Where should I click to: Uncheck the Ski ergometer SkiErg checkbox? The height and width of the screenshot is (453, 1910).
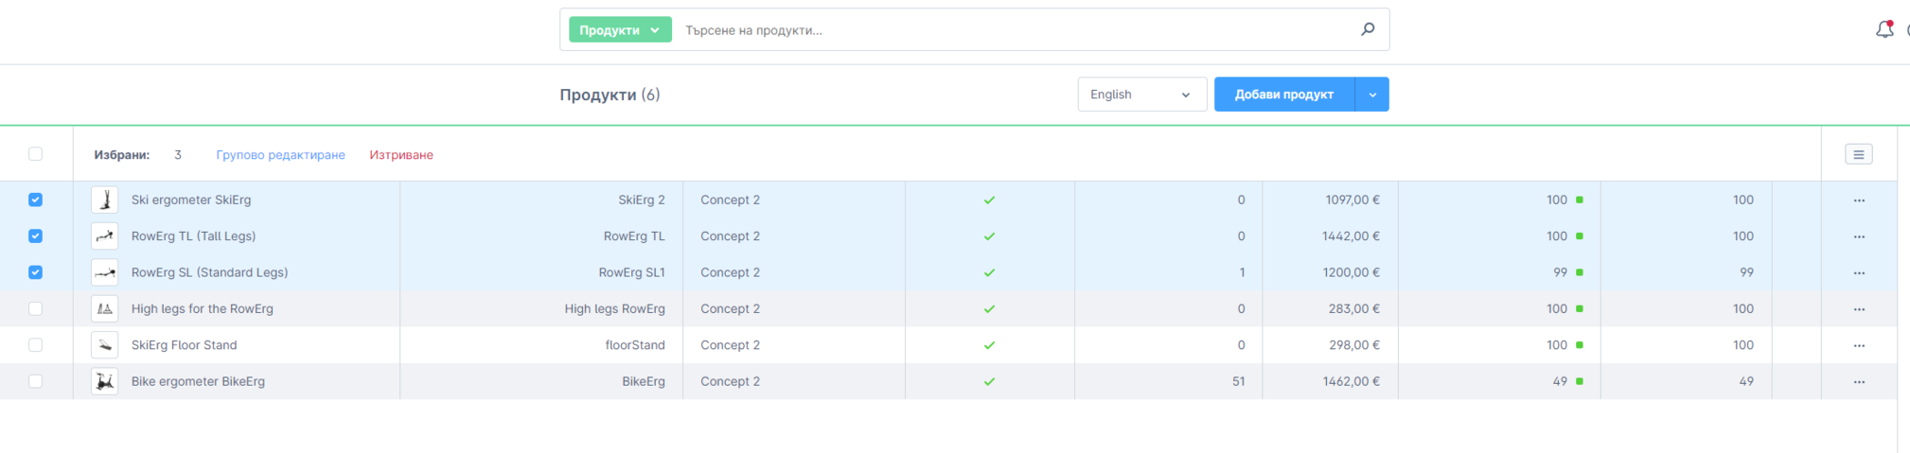[36, 200]
